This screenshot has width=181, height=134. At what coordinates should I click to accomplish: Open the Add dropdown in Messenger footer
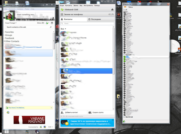[x=50, y=127]
